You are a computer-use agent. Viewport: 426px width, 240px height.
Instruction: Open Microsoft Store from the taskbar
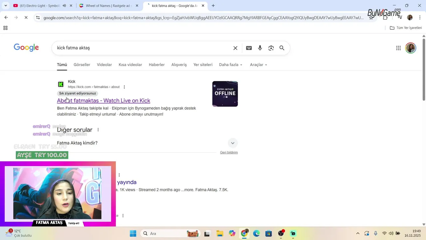coord(269,233)
